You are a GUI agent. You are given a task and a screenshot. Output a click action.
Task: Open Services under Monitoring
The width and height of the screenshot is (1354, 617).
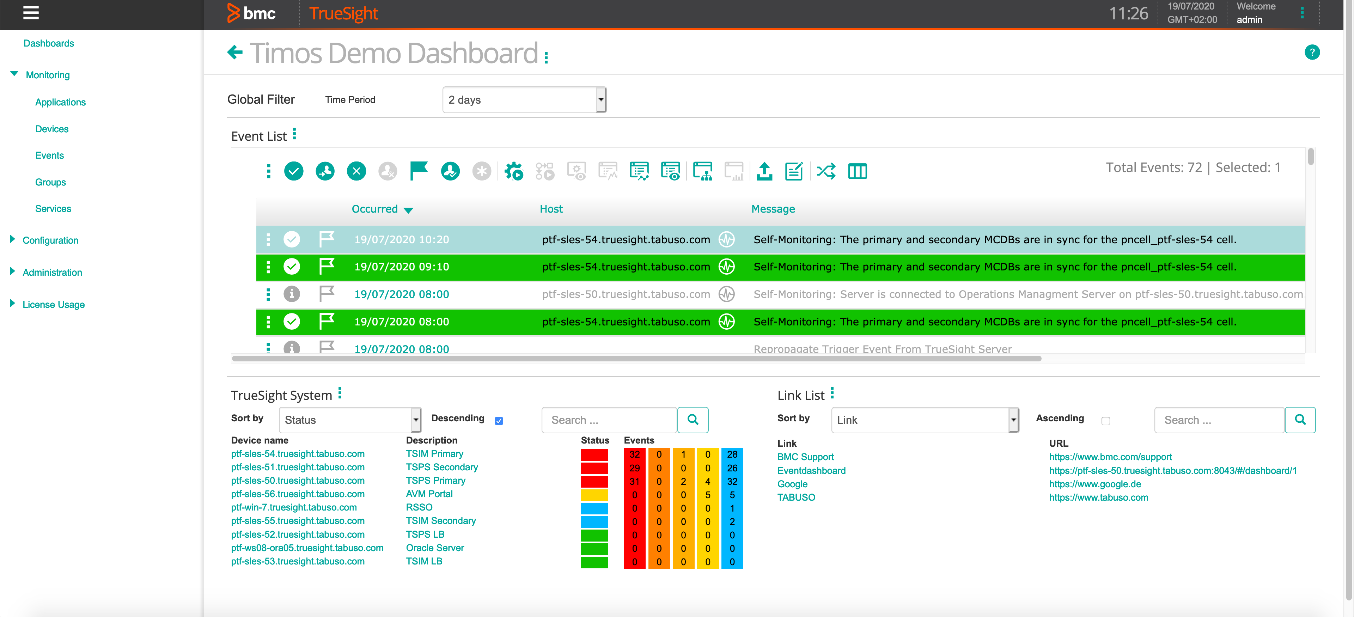53,209
